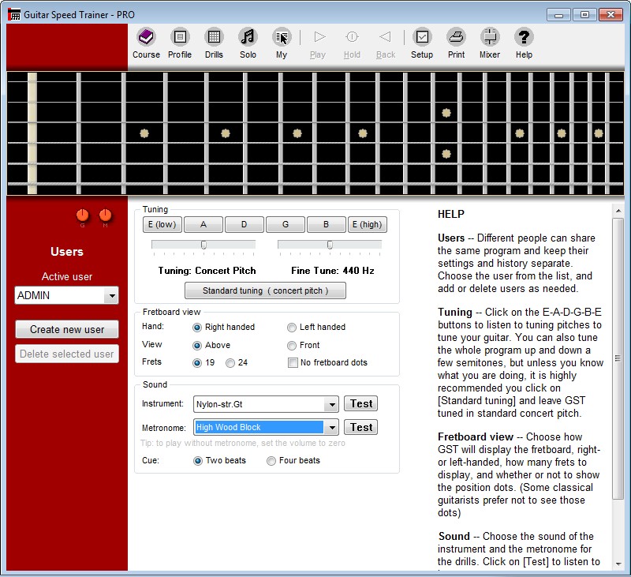The height and width of the screenshot is (577, 631).
Task: Play the D string tuning pitch
Action: click(x=245, y=225)
